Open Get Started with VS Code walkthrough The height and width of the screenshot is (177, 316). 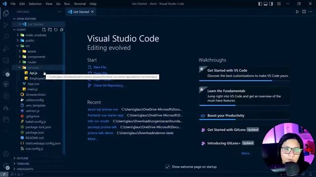coord(244,73)
